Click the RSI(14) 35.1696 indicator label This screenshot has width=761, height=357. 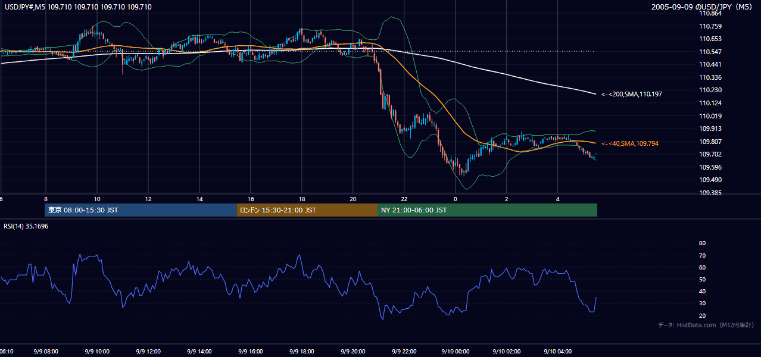pos(25,226)
